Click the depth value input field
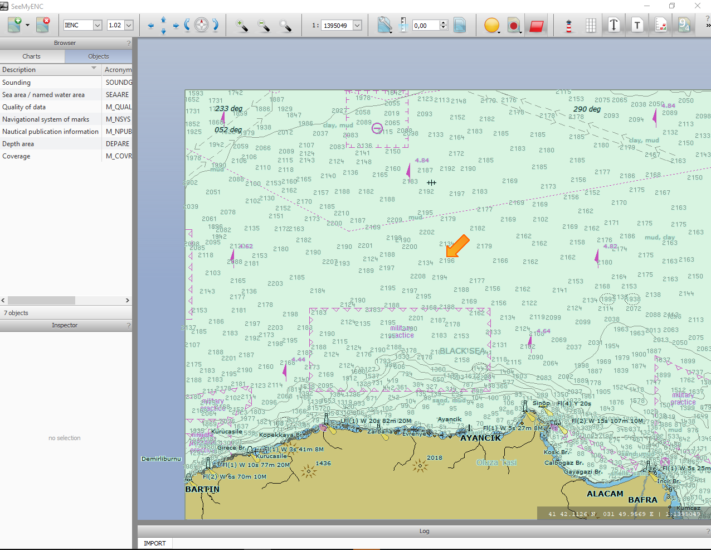 tap(426, 25)
